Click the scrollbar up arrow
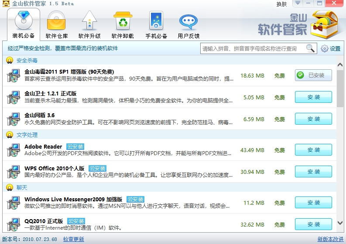The height and width of the screenshot is (244, 346). 340,65
